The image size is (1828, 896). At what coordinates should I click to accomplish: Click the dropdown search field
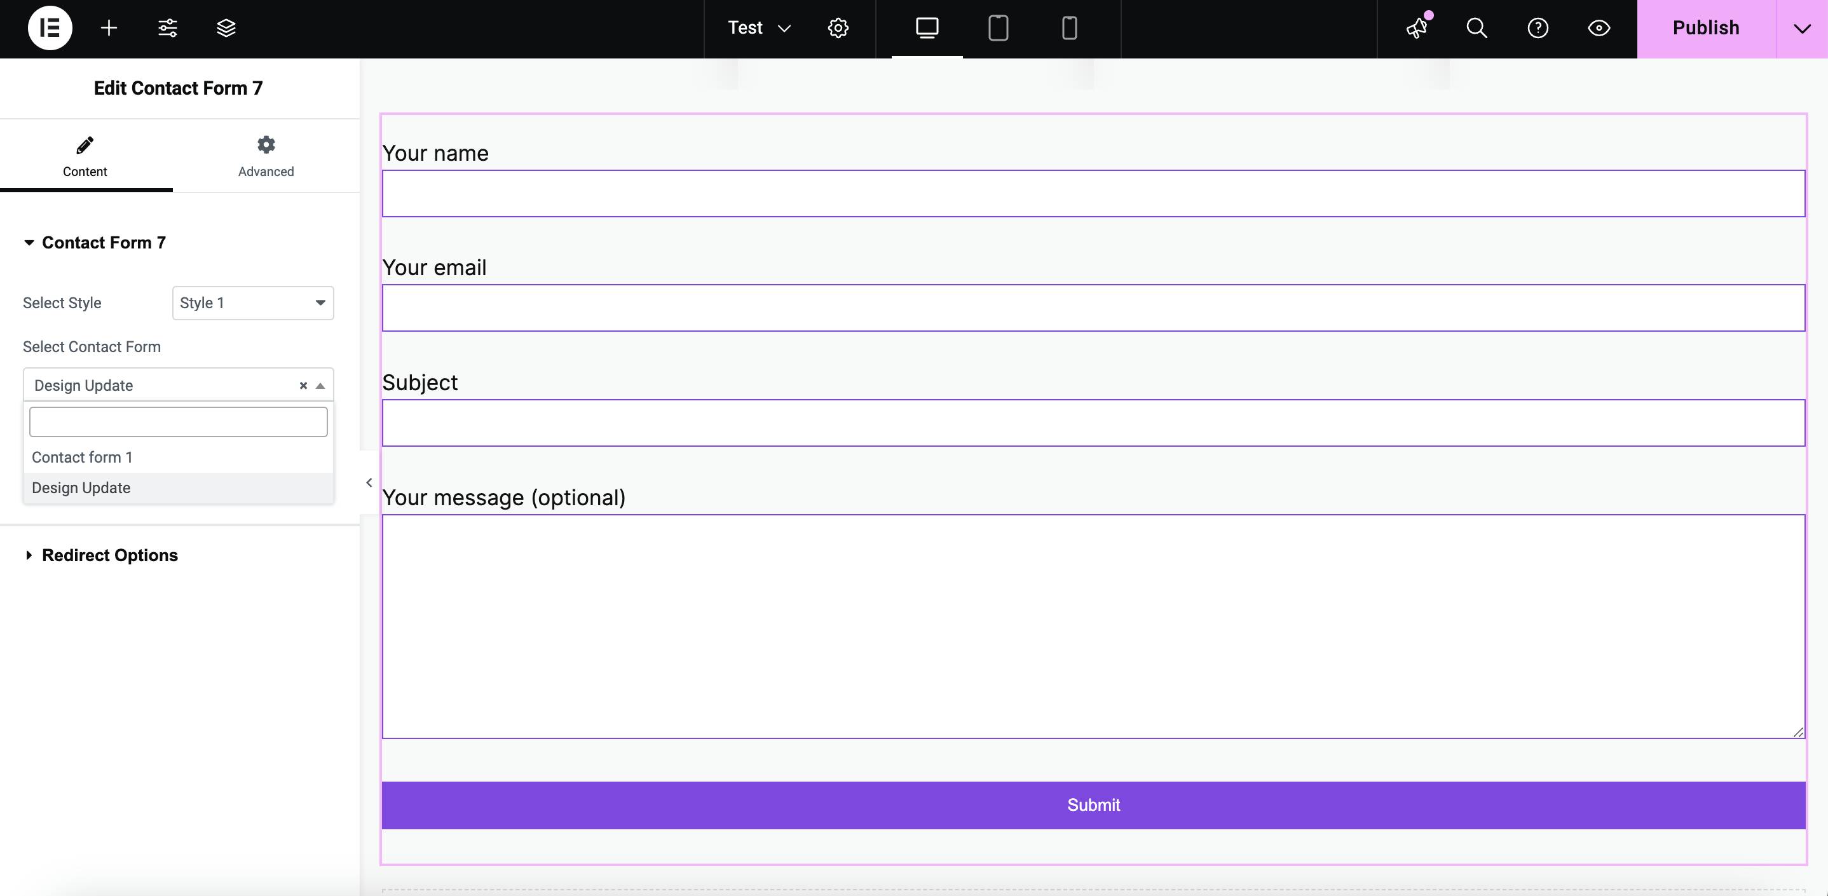click(178, 421)
